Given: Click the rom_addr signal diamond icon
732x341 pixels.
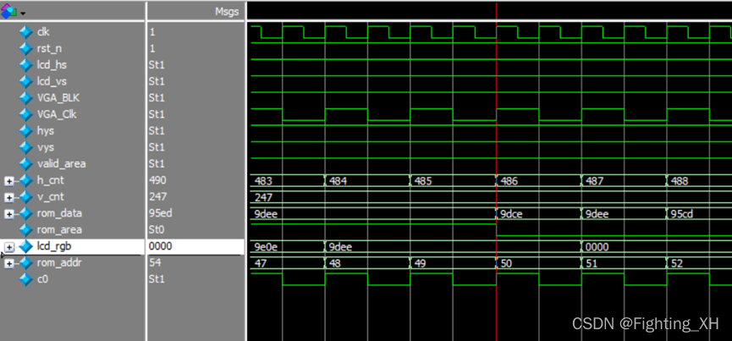Looking at the screenshot, I should click(25, 263).
